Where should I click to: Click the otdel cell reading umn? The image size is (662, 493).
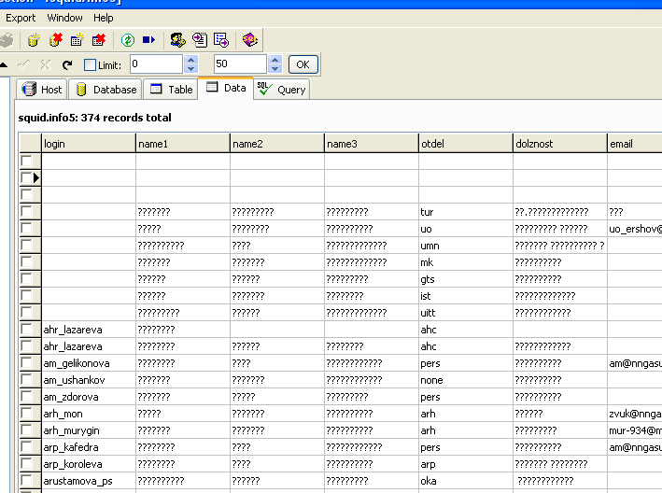466,246
